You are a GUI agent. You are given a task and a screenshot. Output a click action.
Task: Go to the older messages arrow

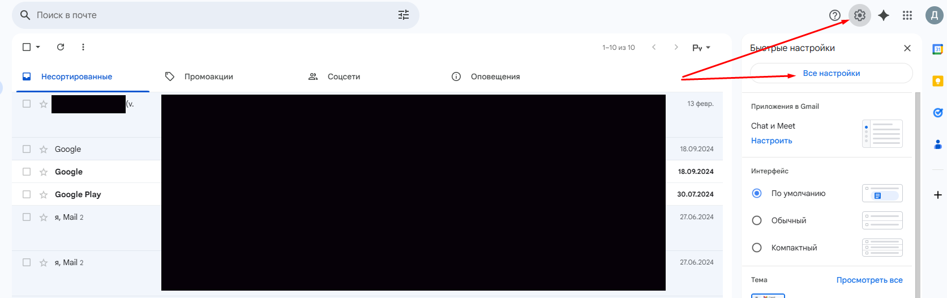click(676, 47)
